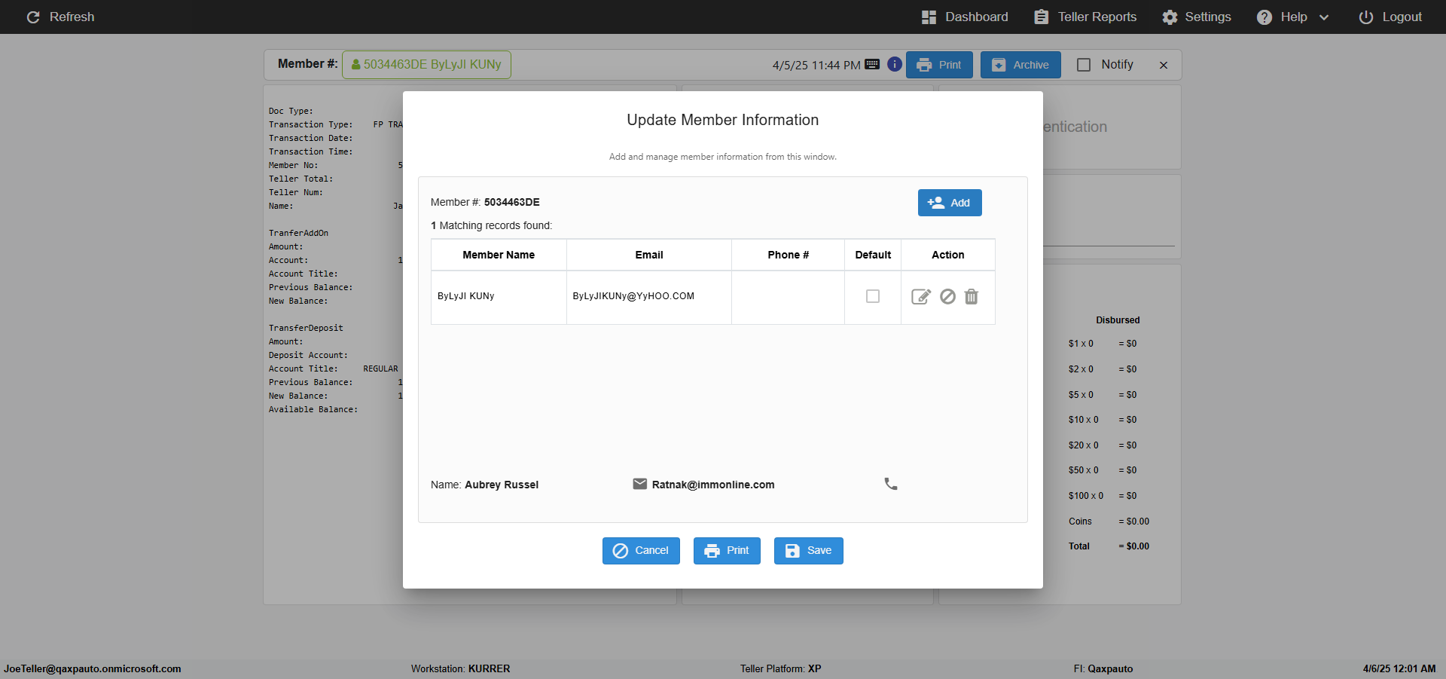Open Teller Reports in top navigation
1446x679 pixels.
click(x=1085, y=17)
